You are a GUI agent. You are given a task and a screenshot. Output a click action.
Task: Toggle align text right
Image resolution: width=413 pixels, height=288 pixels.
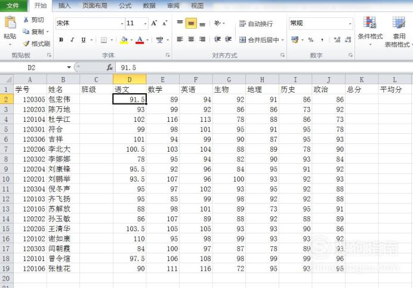tap(202, 39)
